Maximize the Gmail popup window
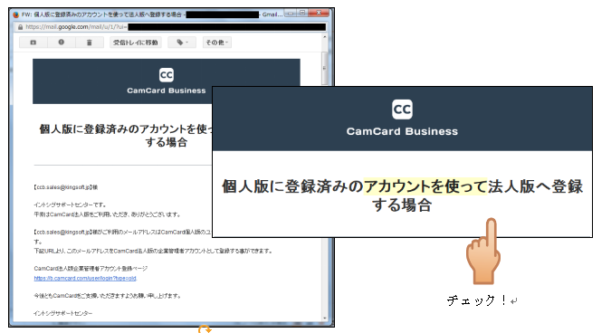Viewport: 611px width, 333px height. click(x=302, y=13)
